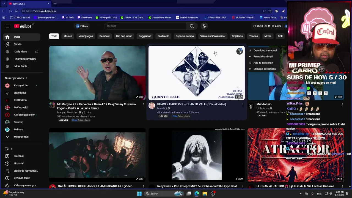Viewport: 352px width, 198px height.
Task: Select the Reggaeton filter chip
Action: (145, 36)
